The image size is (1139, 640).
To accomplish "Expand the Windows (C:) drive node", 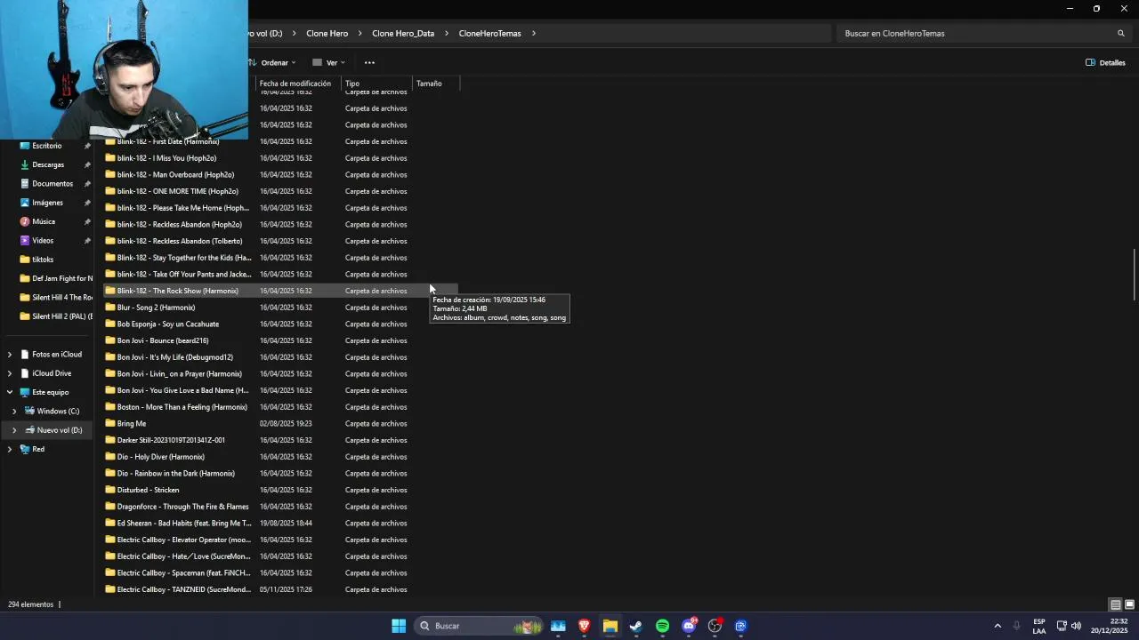I will [x=14, y=411].
